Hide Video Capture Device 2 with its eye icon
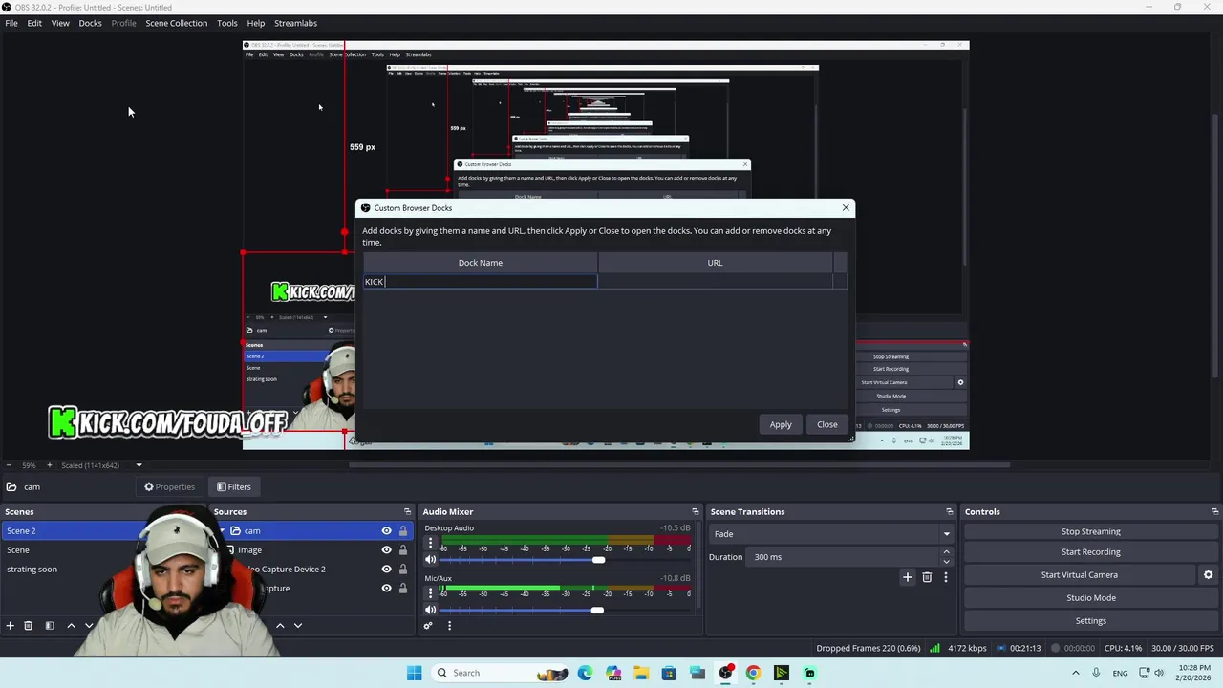Image resolution: width=1223 pixels, height=688 pixels. 387,570
